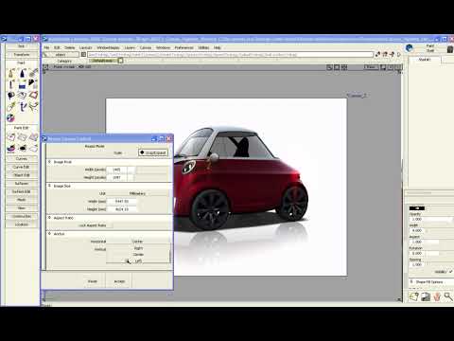Image resolution: width=454 pixels, height=341 pixels.
Task: Click the Accept button in resize dialog
Action: [119, 281]
